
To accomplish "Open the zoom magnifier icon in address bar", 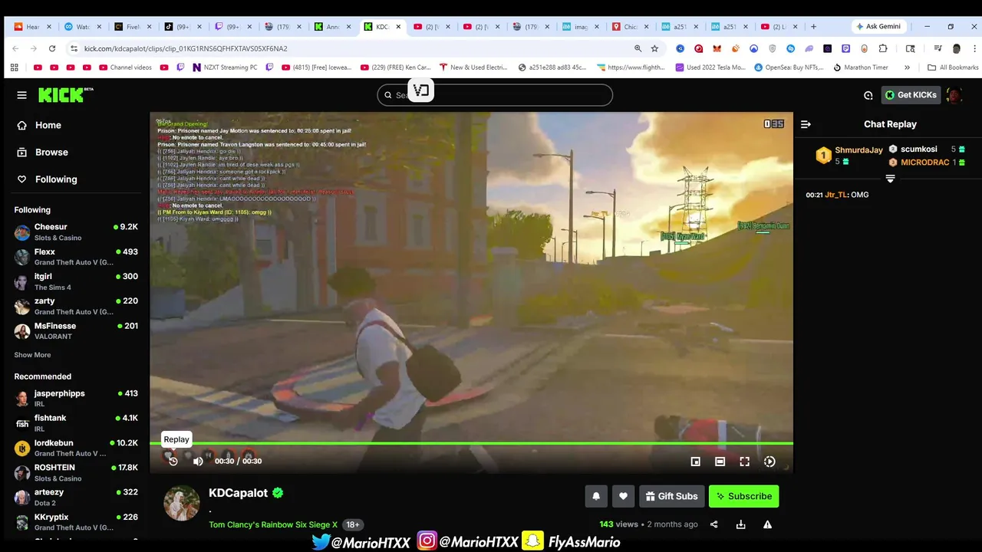I will coord(638,48).
